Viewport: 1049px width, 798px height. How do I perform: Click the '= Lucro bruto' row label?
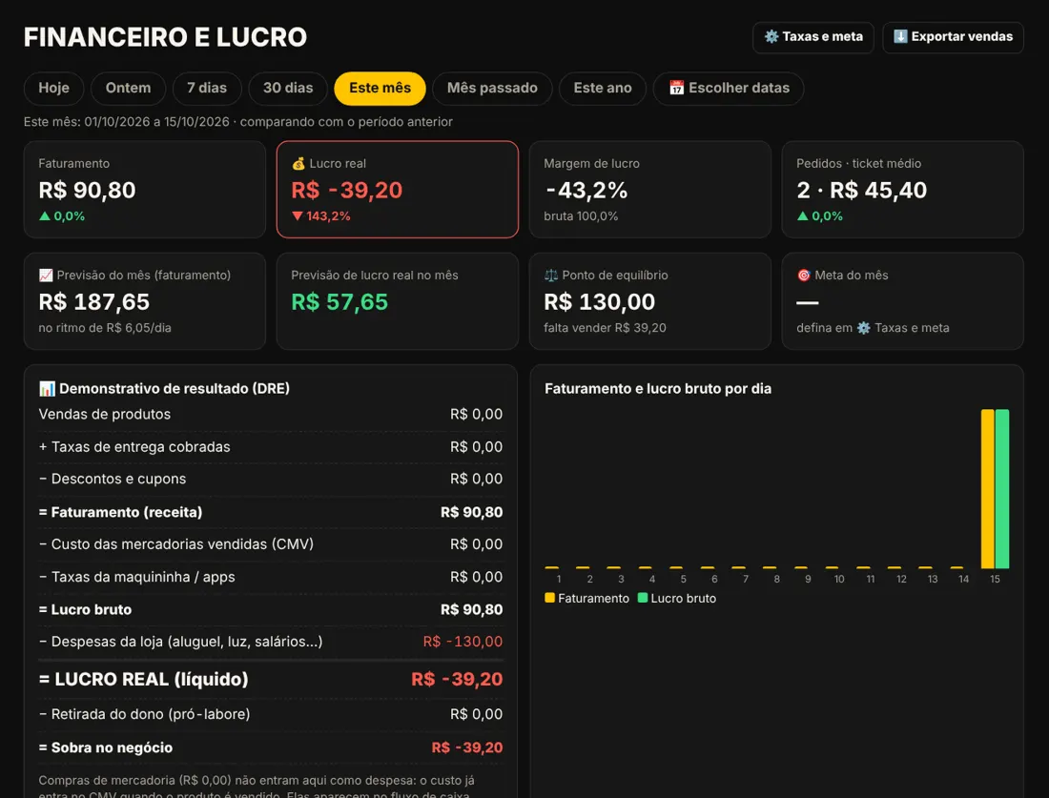[85, 609]
